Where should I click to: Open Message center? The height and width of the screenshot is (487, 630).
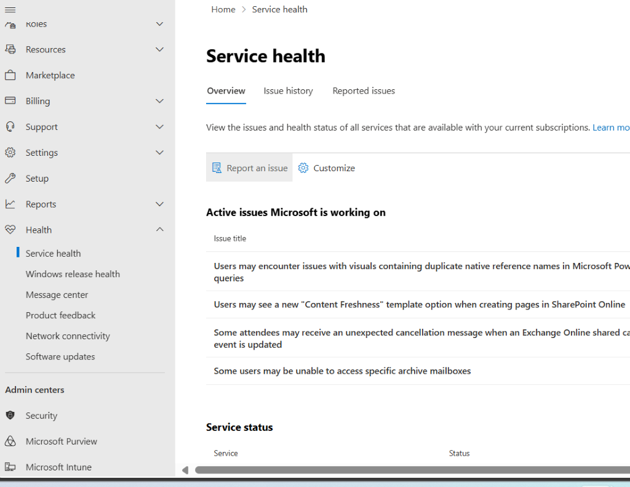click(x=57, y=295)
